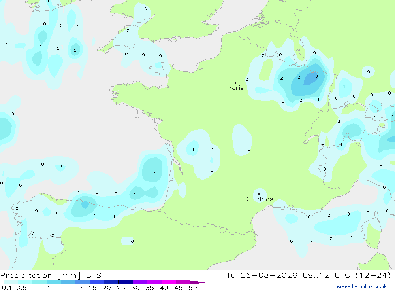The image size is (395, 290).
Task: Click the legend label 45
Action: [x=179, y=288]
